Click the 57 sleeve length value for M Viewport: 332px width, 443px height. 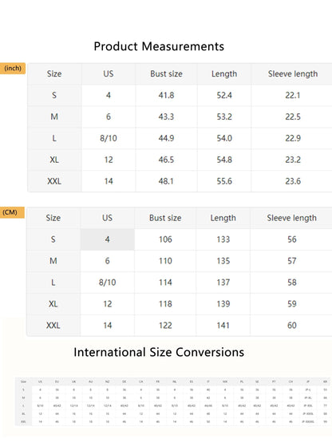pyautogui.click(x=292, y=261)
